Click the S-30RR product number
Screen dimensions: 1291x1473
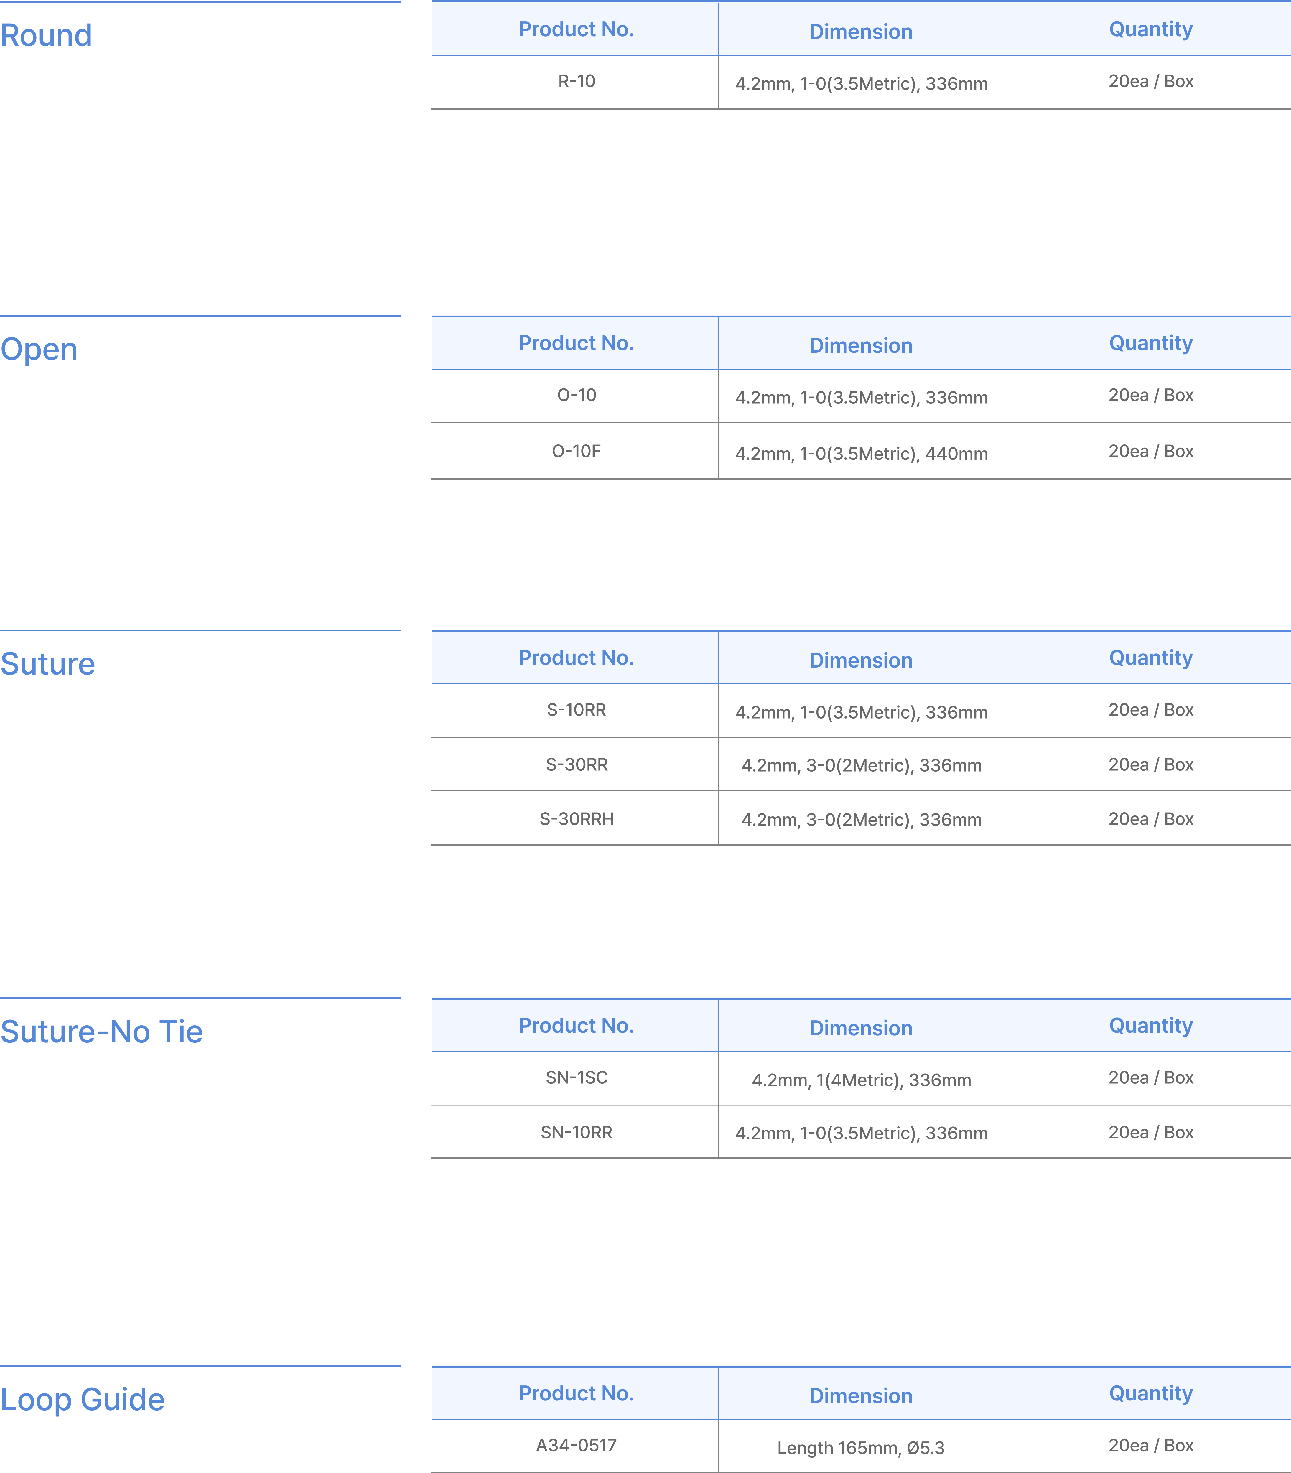[x=576, y=765]
